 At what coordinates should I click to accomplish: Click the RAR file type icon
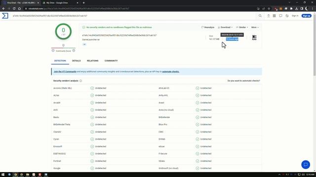[x=254, y=37]
